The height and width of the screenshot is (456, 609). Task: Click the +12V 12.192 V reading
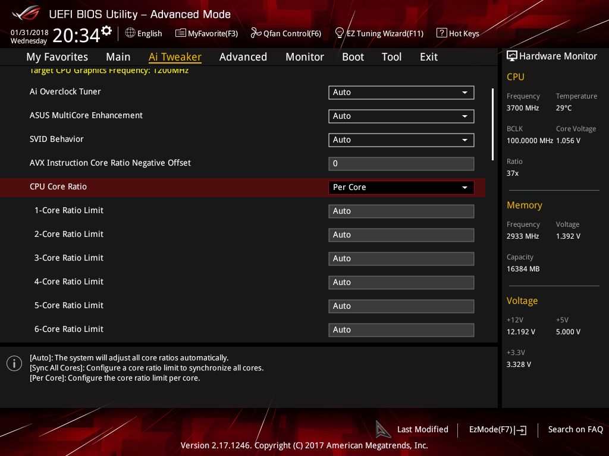click(x=521, y=332)
